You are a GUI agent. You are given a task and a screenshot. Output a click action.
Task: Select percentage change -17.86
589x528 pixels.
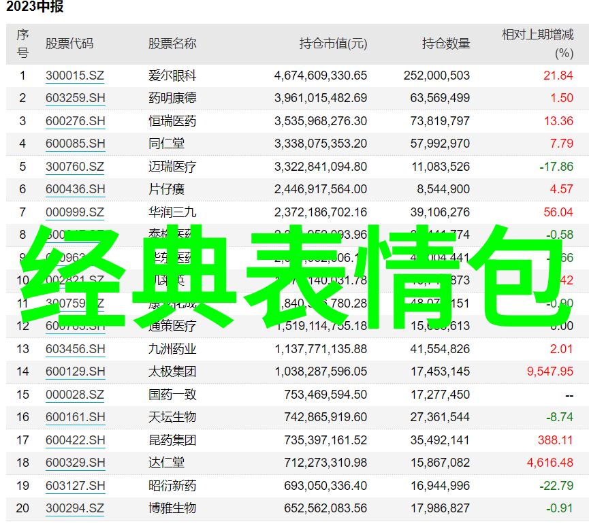click(556, 167)
